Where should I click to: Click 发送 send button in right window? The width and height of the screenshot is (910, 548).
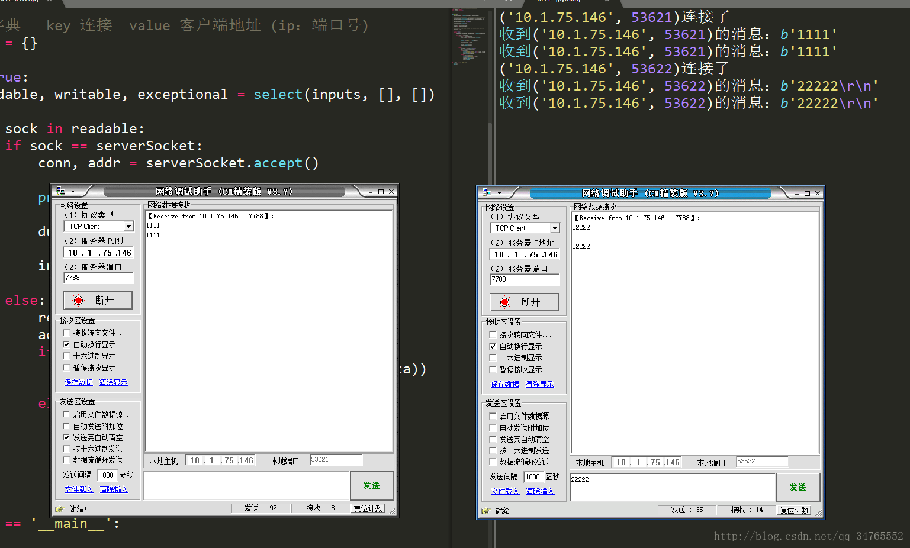798,487
